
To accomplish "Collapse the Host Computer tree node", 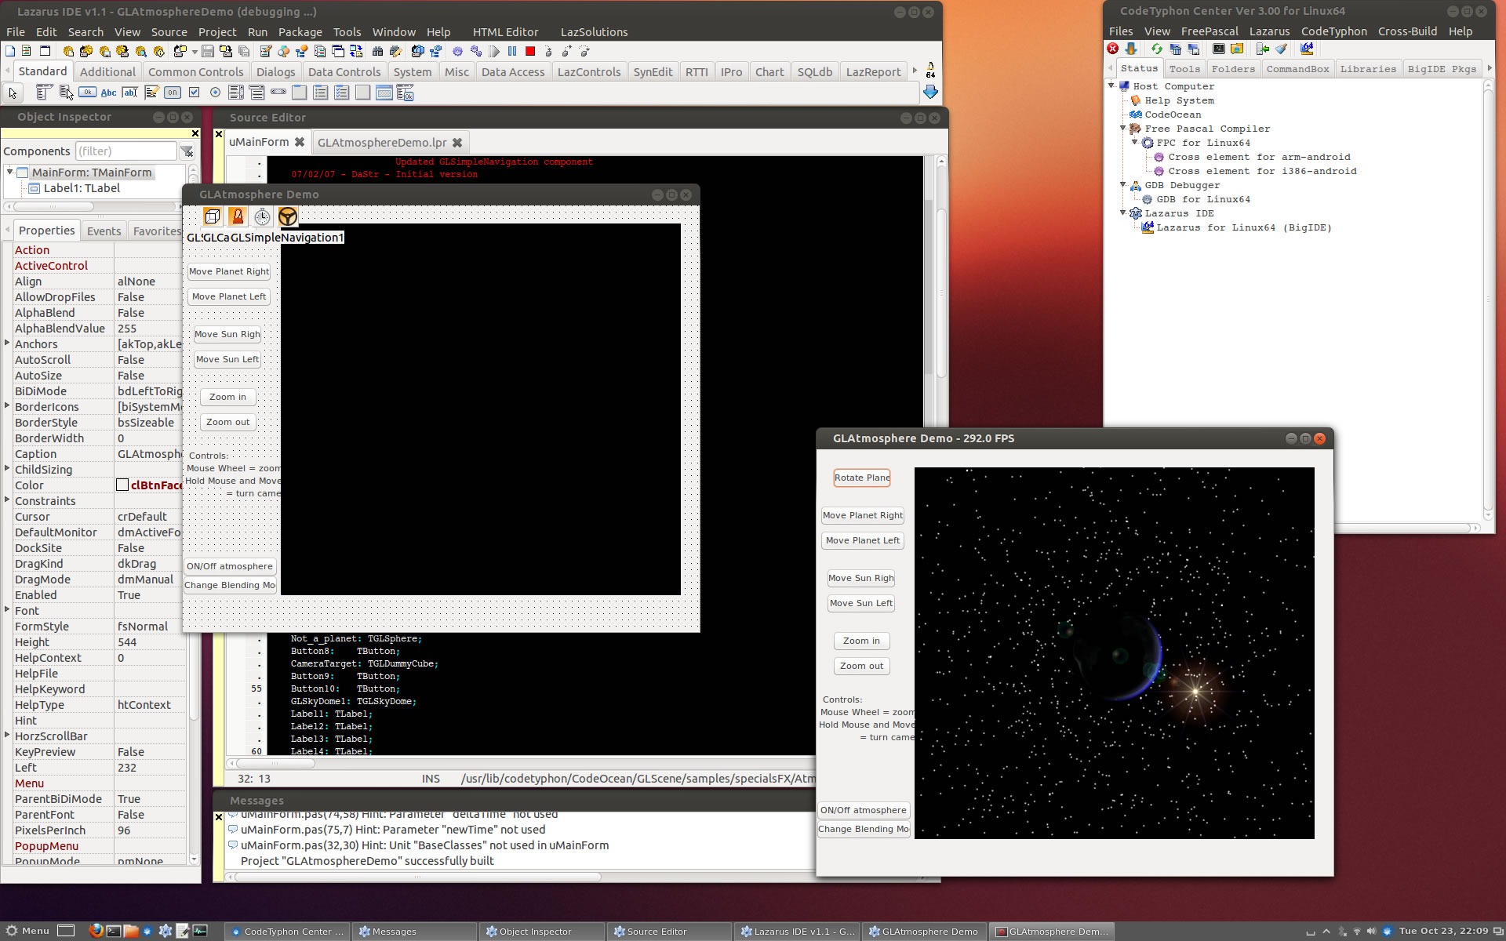I will pos(1111,85).
